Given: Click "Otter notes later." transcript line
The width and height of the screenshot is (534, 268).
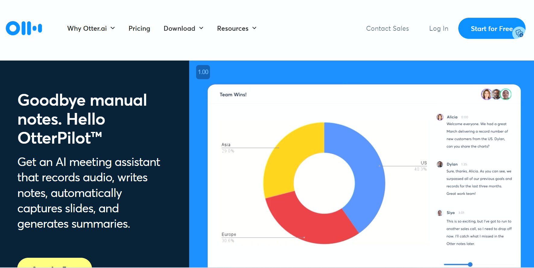Looking at the screenshot, I should tap(460, 244).
